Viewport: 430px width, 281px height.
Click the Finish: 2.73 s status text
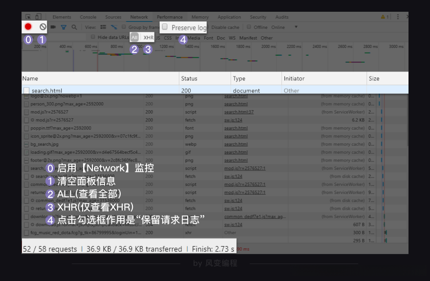pos(213,249)
